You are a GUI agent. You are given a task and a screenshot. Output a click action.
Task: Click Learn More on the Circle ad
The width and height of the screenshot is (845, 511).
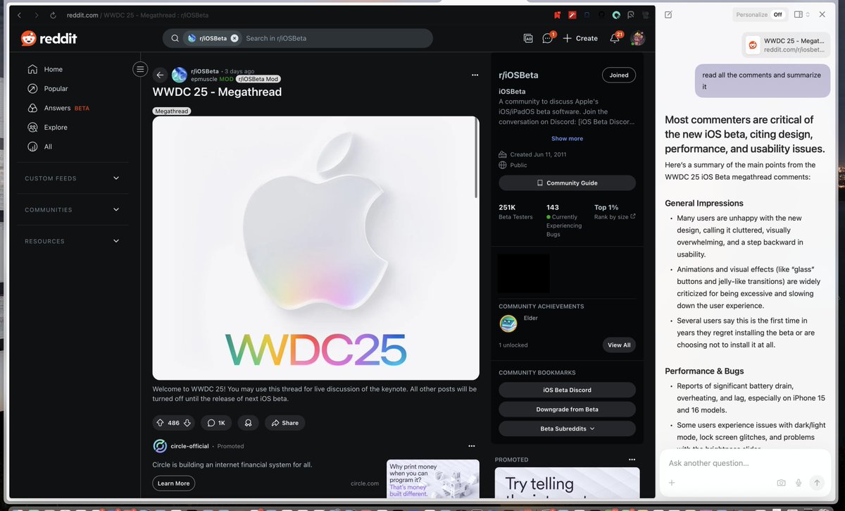173,484
